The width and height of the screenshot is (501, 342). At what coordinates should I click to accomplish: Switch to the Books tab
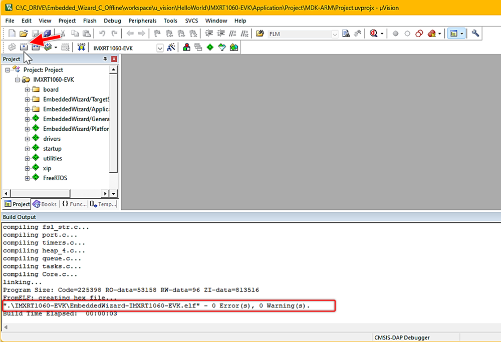[45, 204]
